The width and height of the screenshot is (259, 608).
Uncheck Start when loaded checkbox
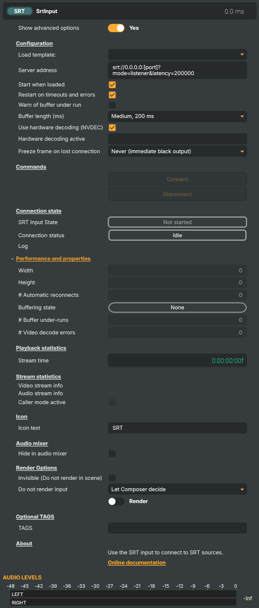tap(112, 85)
